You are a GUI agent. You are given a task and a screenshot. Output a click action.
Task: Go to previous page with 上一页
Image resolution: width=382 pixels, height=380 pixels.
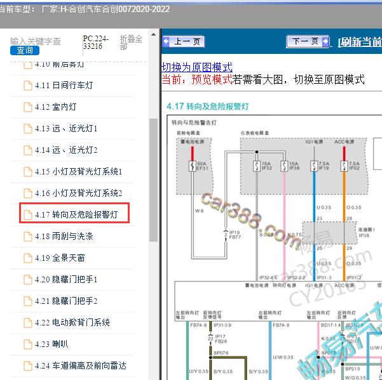click(184, 42)
